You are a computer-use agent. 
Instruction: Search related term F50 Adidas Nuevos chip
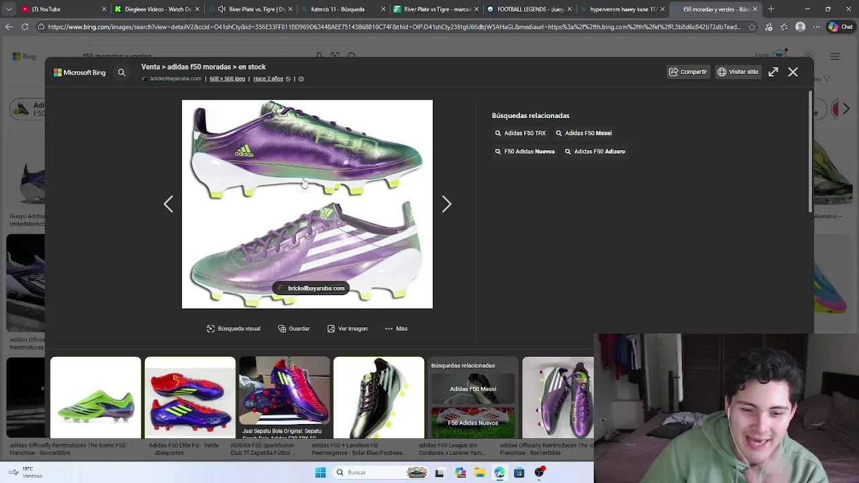[x=524, y=152]
